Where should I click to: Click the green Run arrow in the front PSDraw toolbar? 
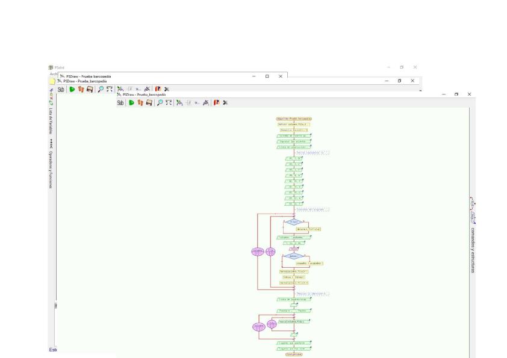(x=132, y=103)
